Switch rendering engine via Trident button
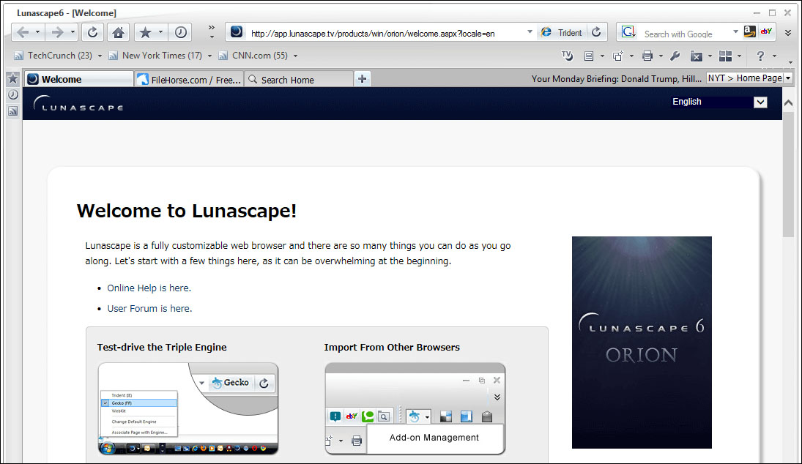The width and height of the screenshot is (802, 464). (x=562, y=33)
